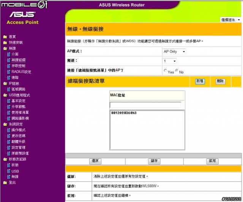Click the 套用 apply button

(212, 161)
